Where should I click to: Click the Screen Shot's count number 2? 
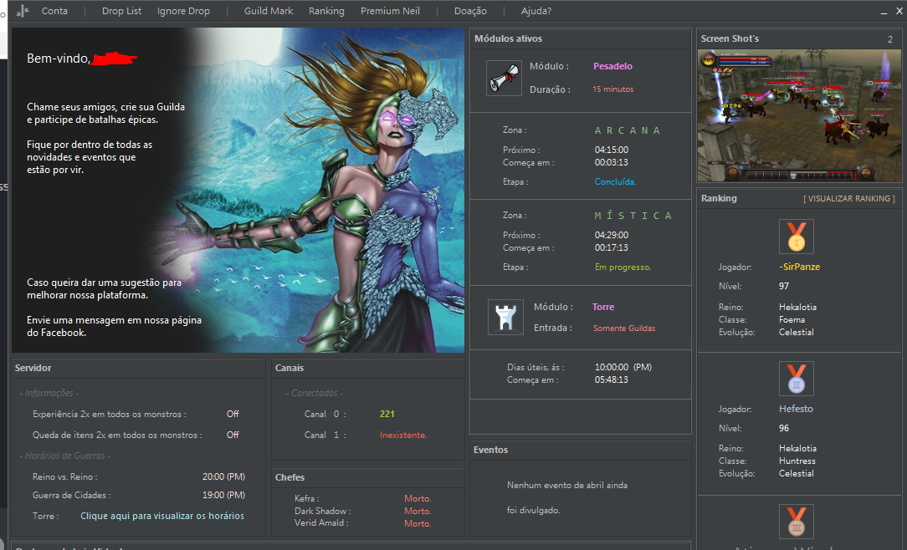(x=890, y=39)
